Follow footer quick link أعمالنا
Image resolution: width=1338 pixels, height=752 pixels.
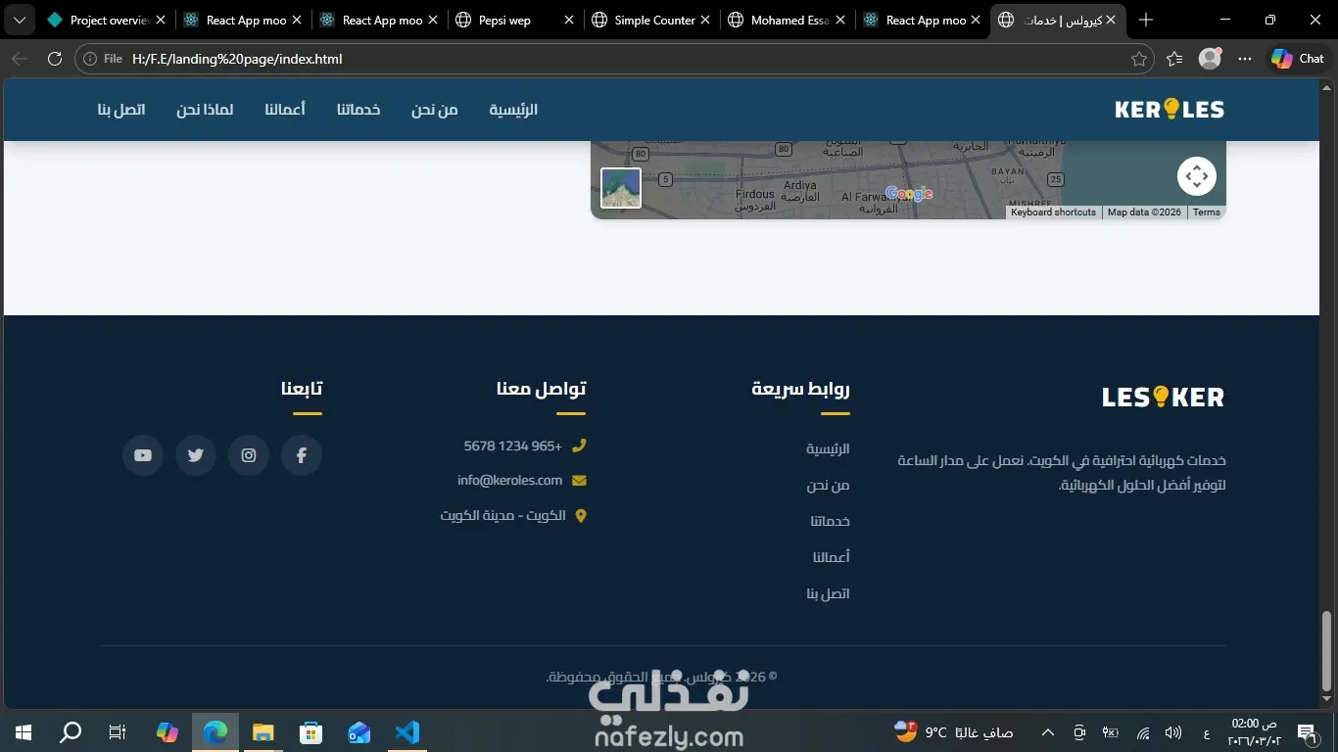[x=831, y=557]
